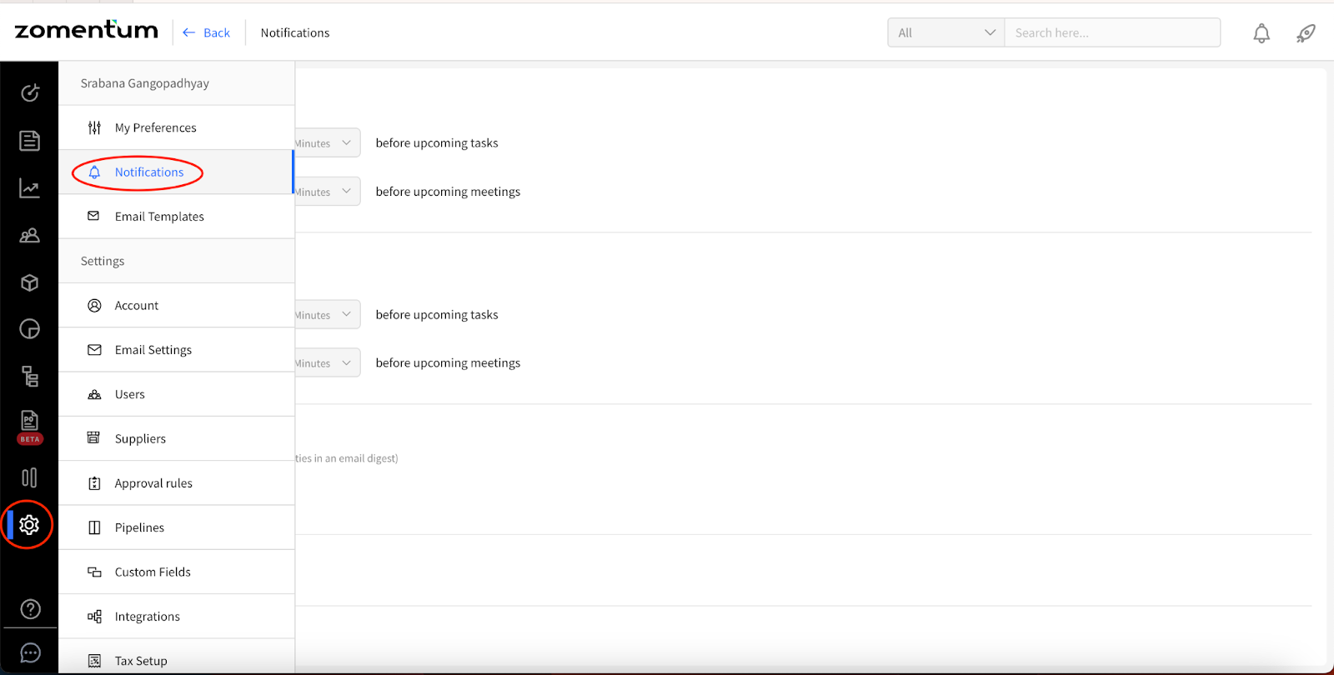Click the clipboard icon beside Approval rules
Screen dimensions: 1334x675
pos(94,483)
